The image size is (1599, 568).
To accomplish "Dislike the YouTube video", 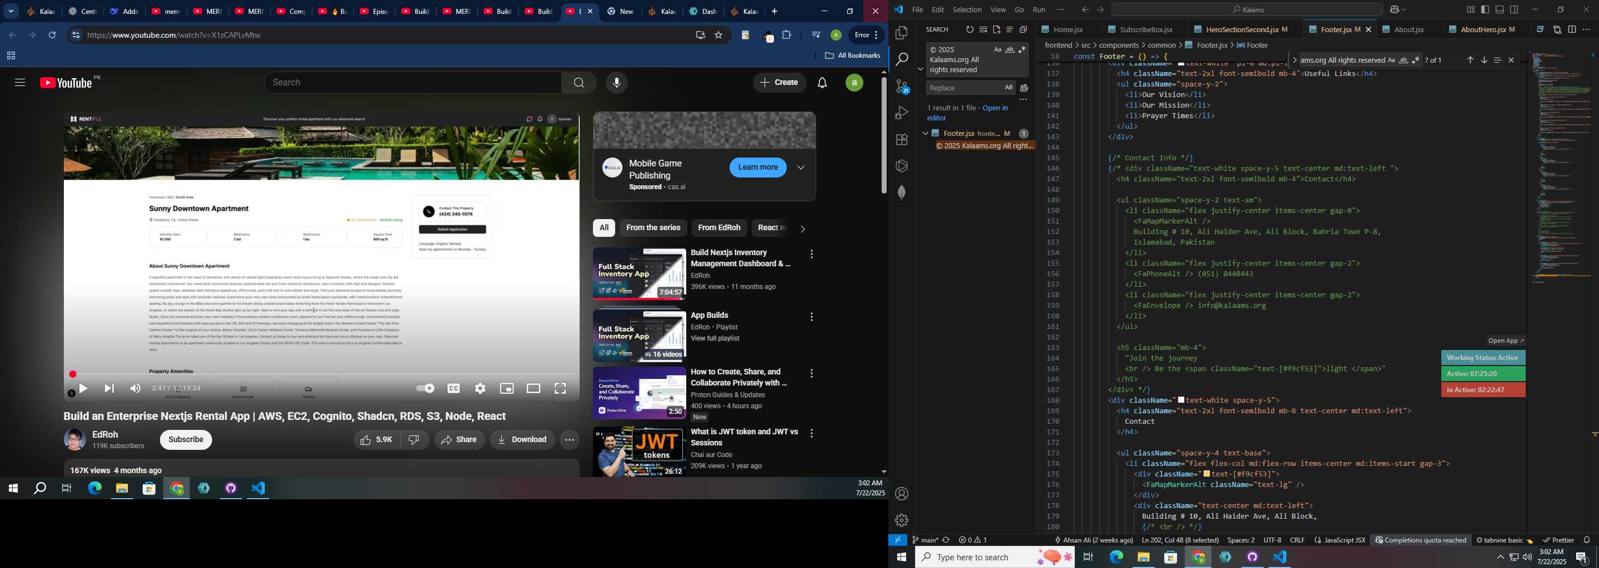I will pyautogui.click(x=415, y=440).
